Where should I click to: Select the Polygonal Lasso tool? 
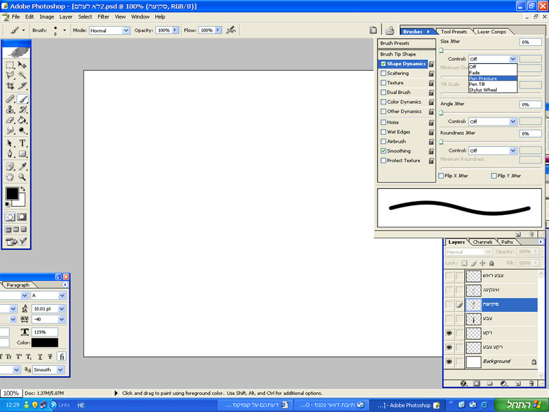(x=10, y=75)
